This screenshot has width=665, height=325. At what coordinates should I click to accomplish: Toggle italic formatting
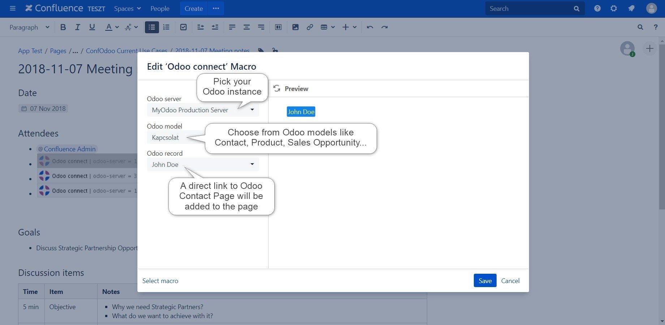tap(77, 27)
